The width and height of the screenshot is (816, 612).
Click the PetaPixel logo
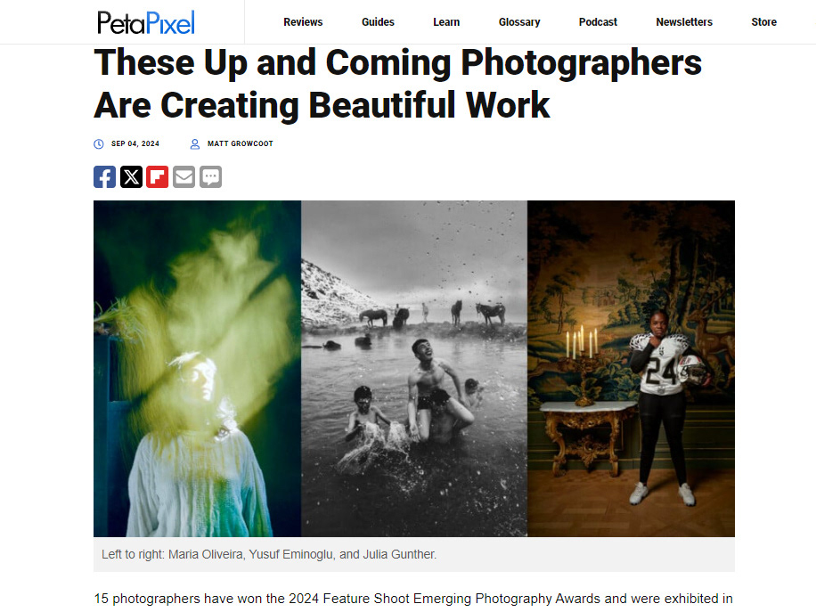[146, 22]
